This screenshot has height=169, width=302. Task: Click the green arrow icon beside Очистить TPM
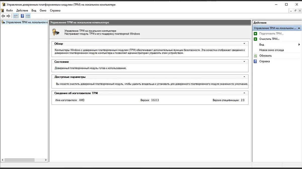(255, 39)
